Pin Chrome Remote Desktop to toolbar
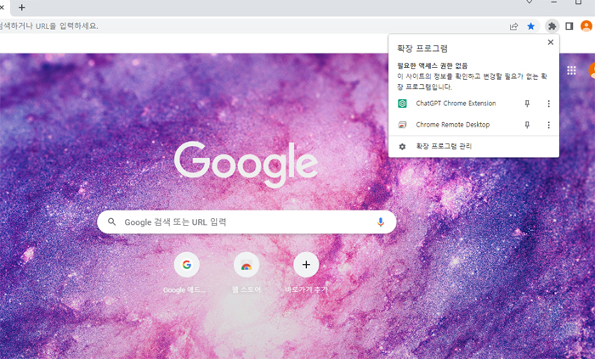595x359 pixels. coord(527,125)
